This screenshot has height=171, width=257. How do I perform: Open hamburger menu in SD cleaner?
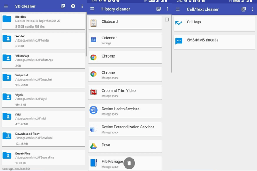[x=6, y=6]
